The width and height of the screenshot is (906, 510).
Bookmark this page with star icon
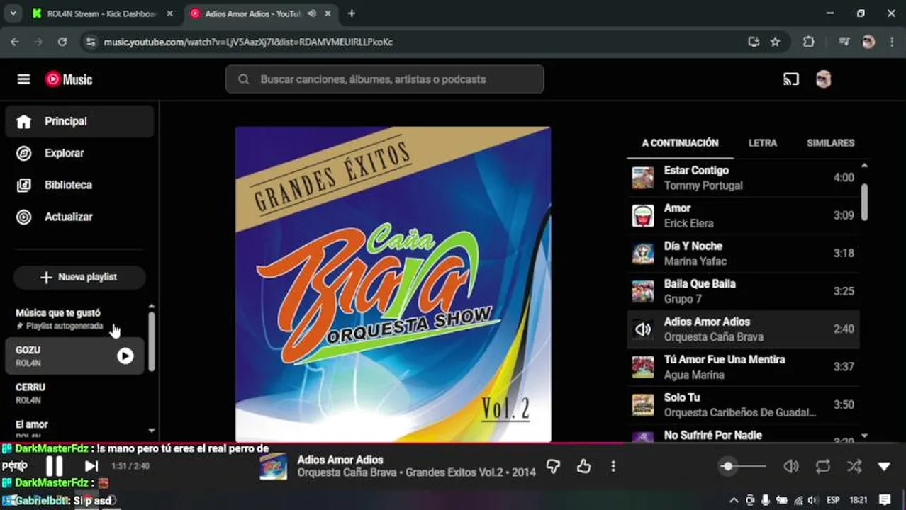click(776, 42)
